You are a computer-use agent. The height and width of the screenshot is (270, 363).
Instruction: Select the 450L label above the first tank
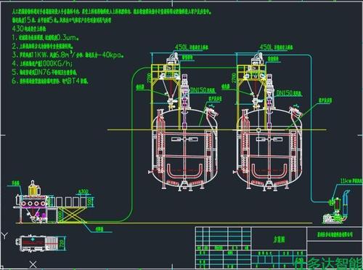[192, 47]
